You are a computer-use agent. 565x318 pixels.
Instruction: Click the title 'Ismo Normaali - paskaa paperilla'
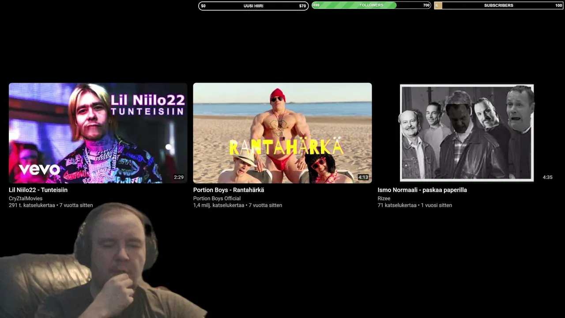click(422, 190)
